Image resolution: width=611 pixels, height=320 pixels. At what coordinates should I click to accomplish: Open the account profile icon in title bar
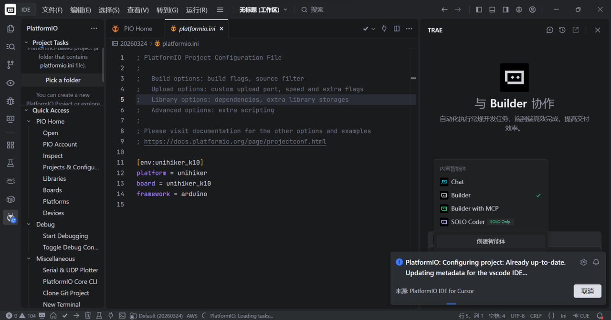tap(532, 10)
